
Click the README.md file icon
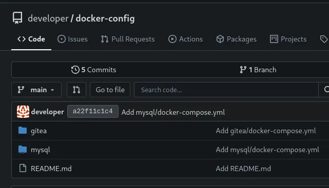[x=23, y=168]
